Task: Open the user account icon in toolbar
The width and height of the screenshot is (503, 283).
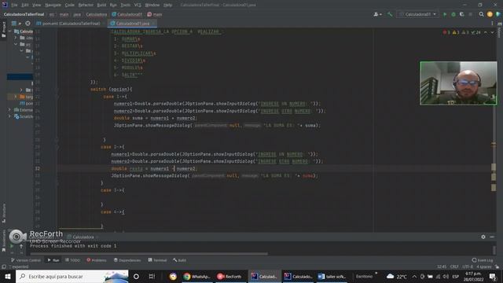Action: (x=377, y=14)
